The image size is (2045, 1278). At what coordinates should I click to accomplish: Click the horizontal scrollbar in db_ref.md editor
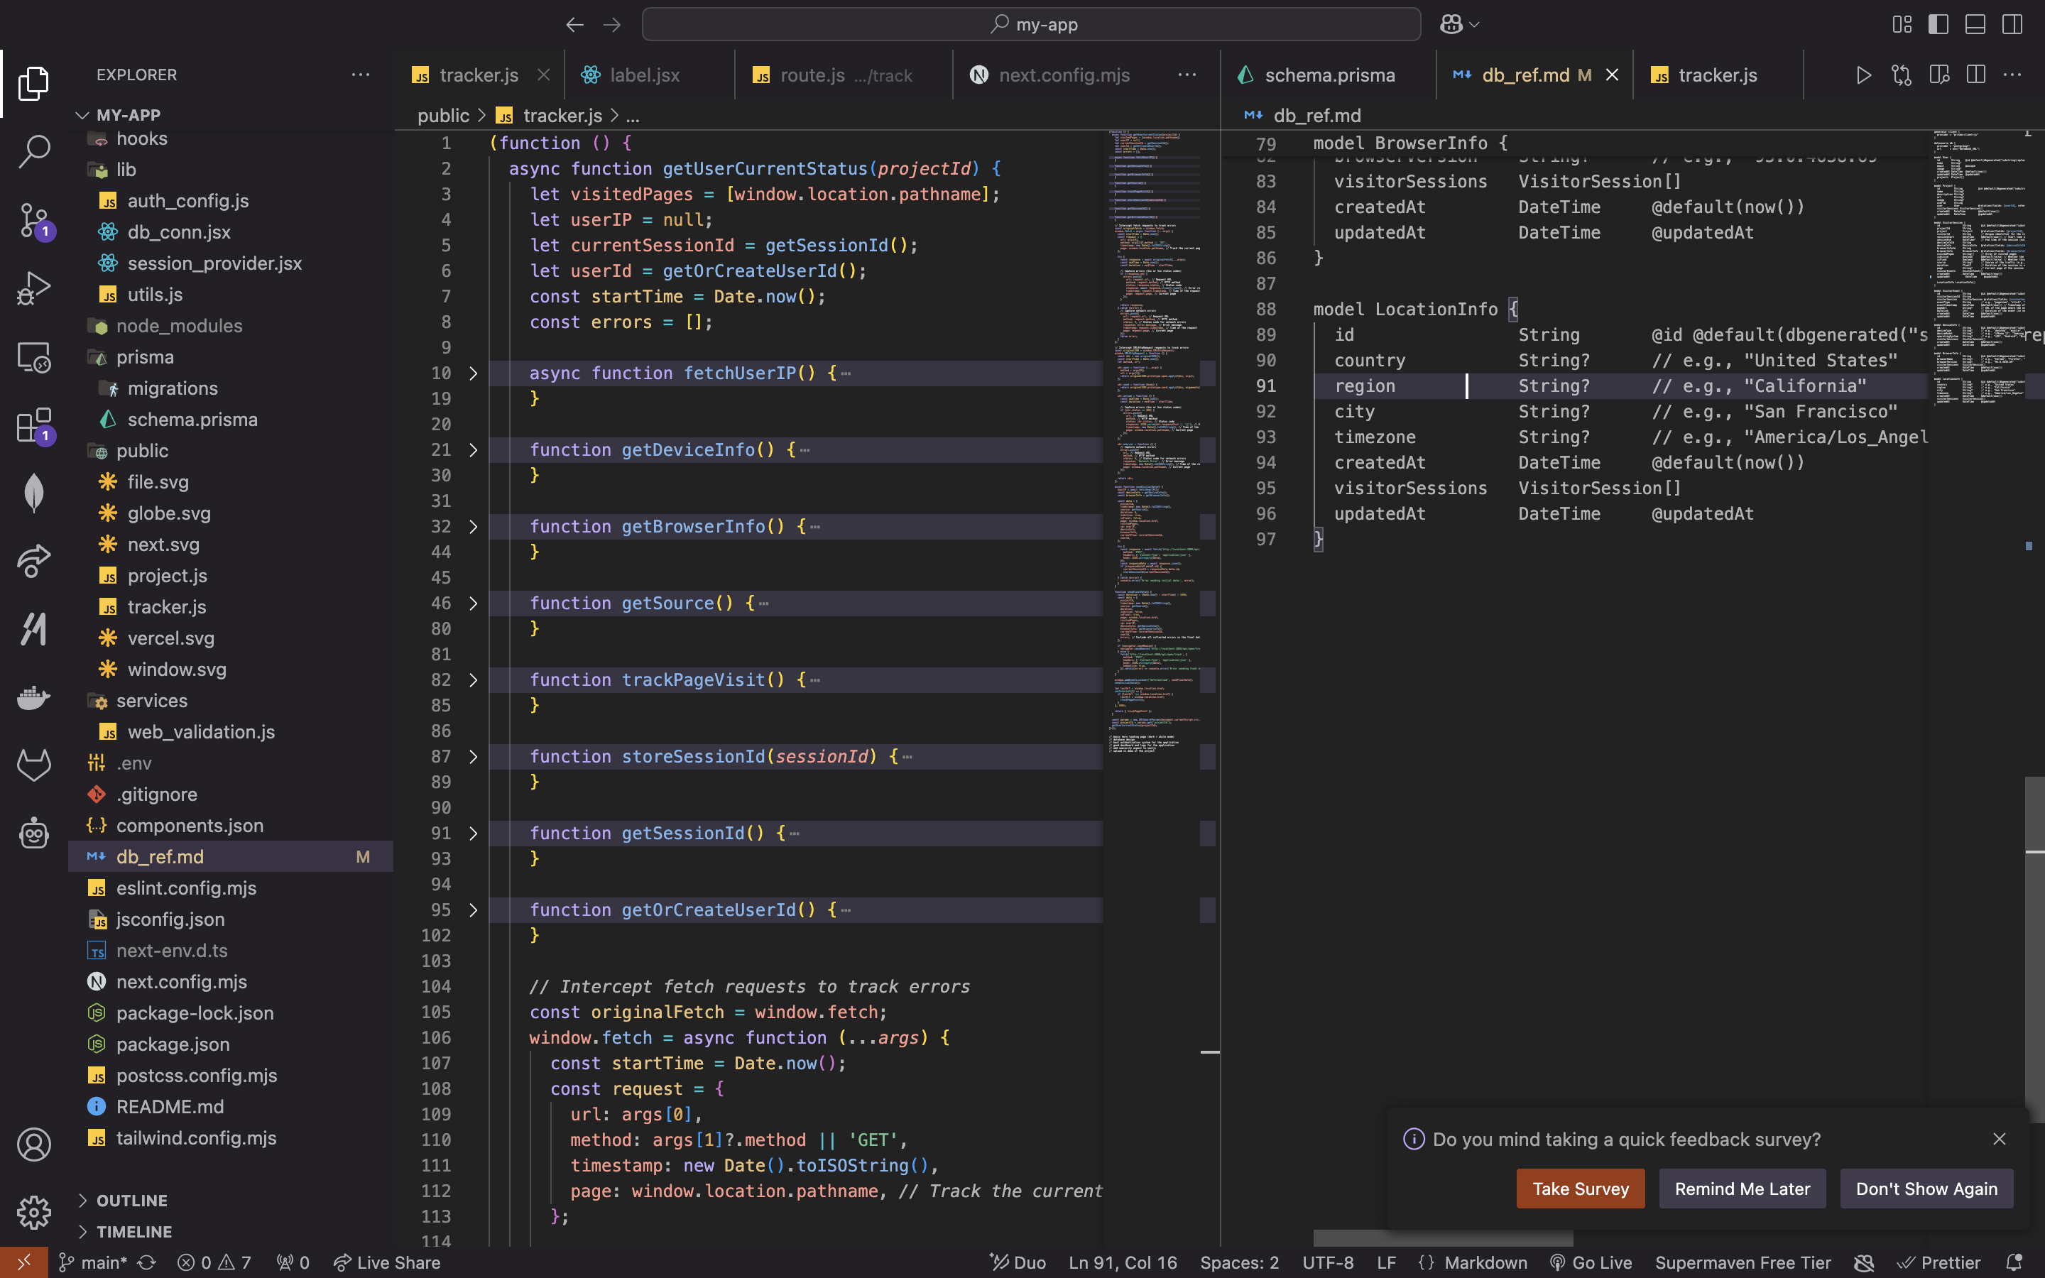tap(1442, 1238)
